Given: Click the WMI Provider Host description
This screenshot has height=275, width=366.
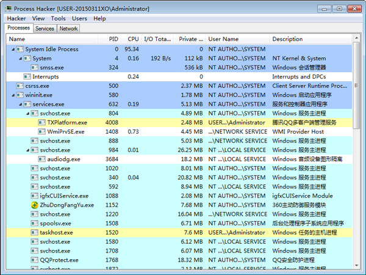Looking at the screenshot, I should (x=298, y=131).
